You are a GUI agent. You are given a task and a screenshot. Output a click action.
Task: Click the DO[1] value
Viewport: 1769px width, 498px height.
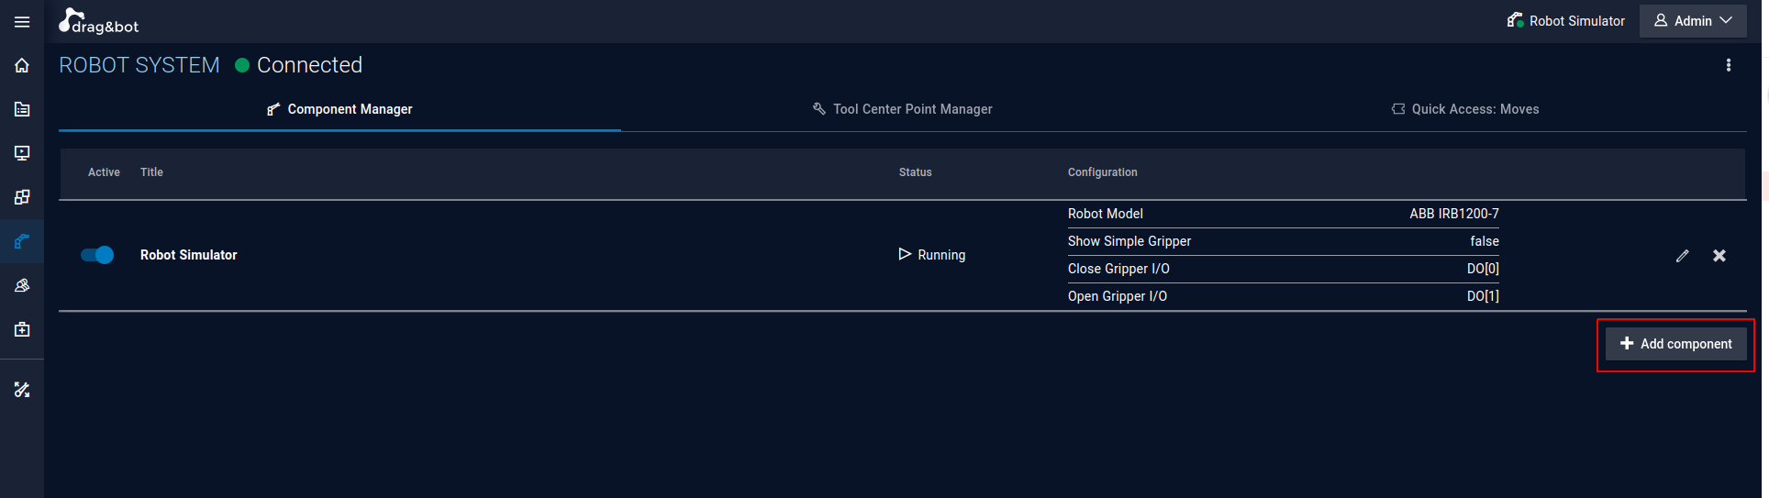[x=1483, y=296]
